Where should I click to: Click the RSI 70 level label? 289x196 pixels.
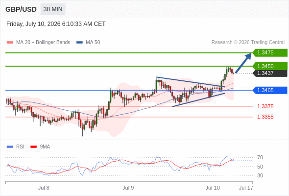[x=260, y=157]
